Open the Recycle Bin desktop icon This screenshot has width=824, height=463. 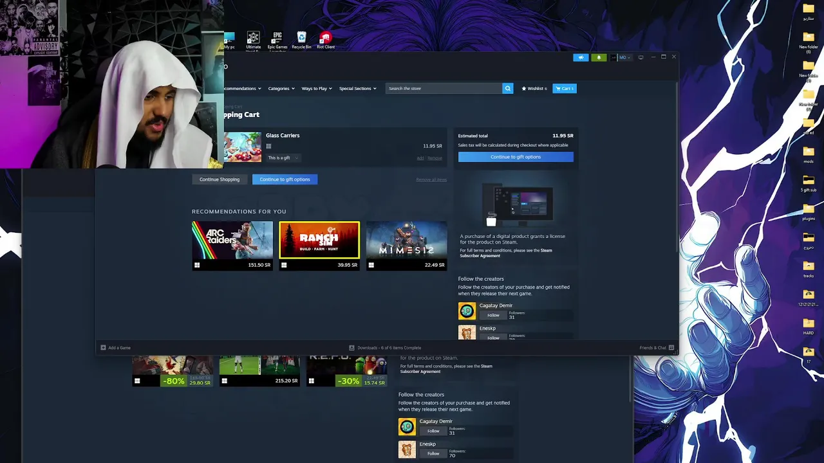301,41
